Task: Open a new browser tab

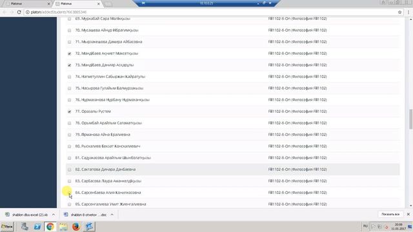Action: pos(108,4)
